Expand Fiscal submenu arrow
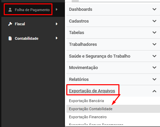The height and width of the screenshot is (127, 160). [57, 24]
